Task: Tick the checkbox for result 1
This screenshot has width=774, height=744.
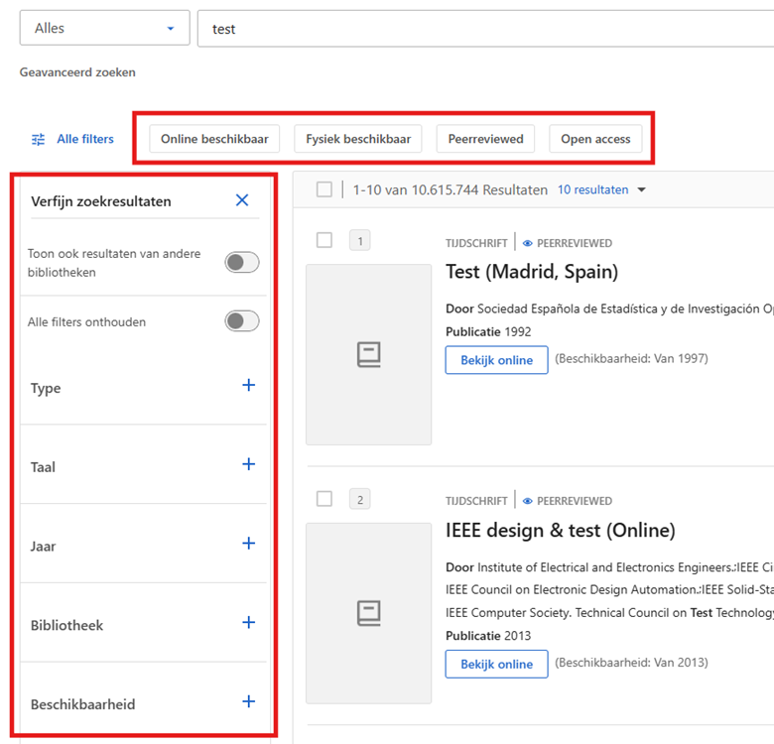Action: [324, 240]
